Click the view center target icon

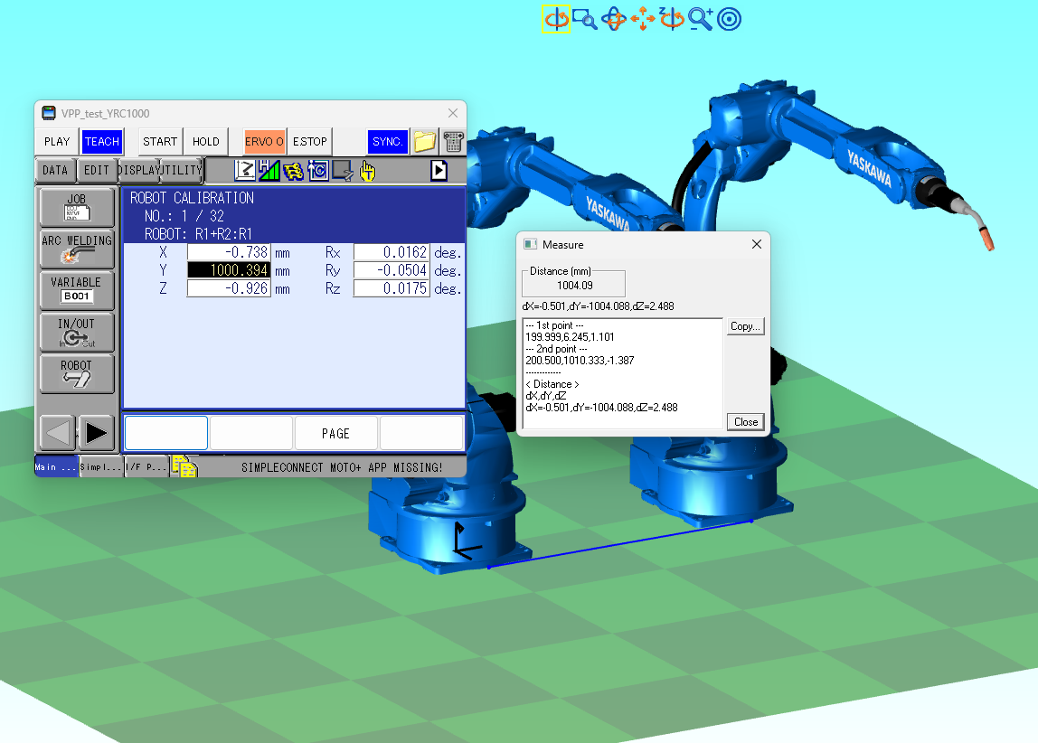[x=729, y=19]
